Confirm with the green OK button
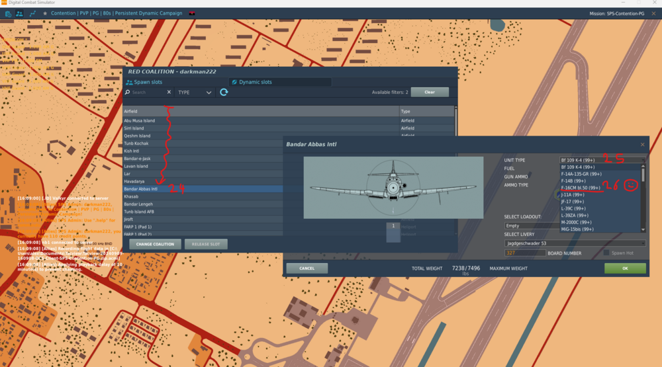 click(624, 268)
